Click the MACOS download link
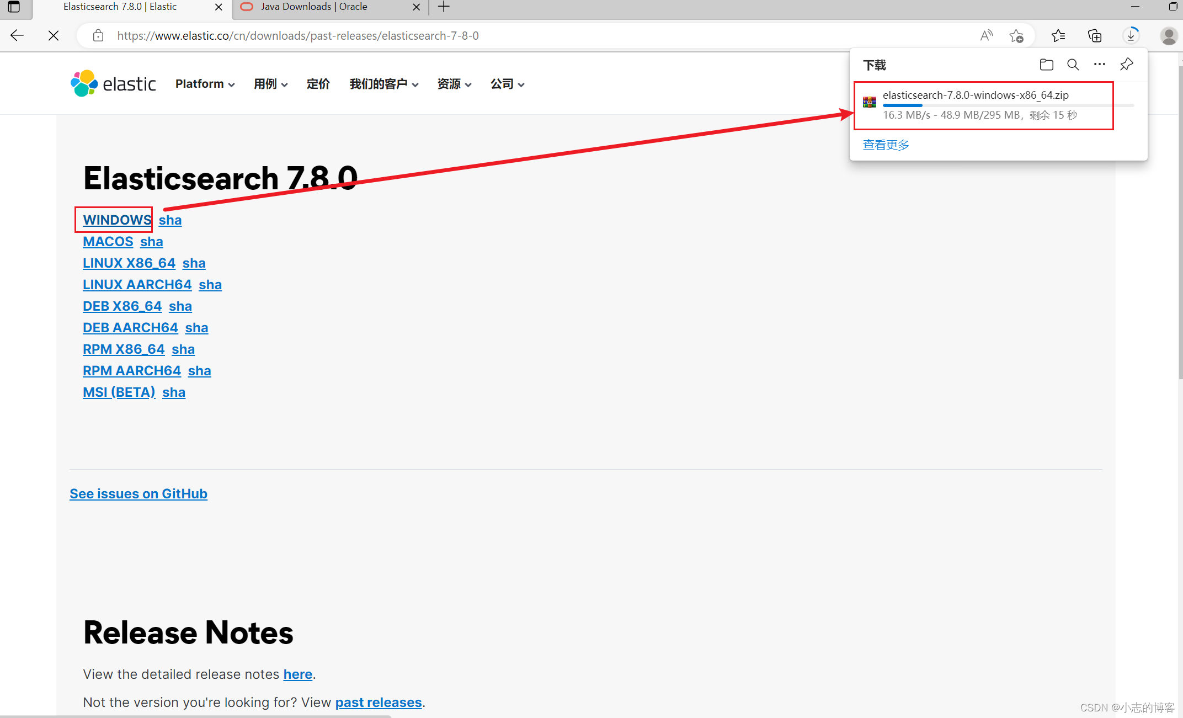The image size is (1183, 718). click(x=108, y=241)
